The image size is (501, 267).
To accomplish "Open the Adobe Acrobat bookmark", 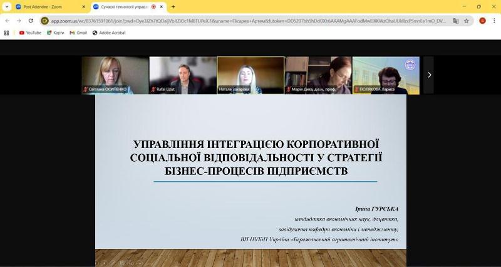I will point(108,33).
